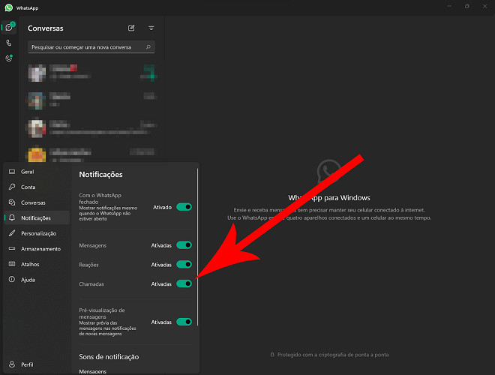The width and height of the screenshot is (495, 375).
Task: Toggle Reações notifications switch
Action: click(184, 265)
